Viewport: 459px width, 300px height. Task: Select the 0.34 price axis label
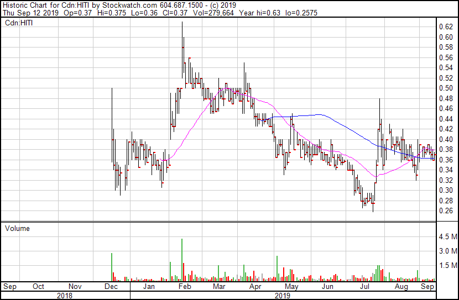click(446, 170)
